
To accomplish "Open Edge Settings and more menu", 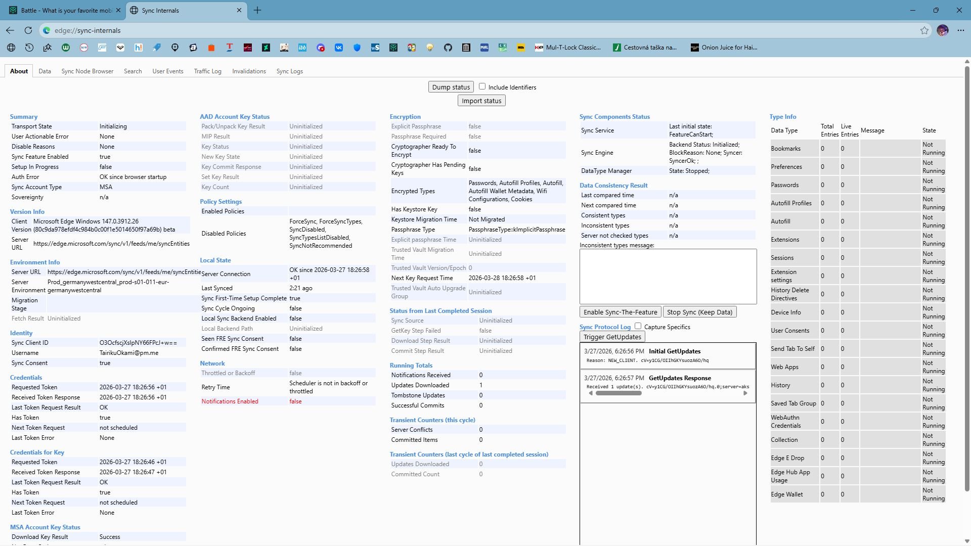I will tap(961, 30).
